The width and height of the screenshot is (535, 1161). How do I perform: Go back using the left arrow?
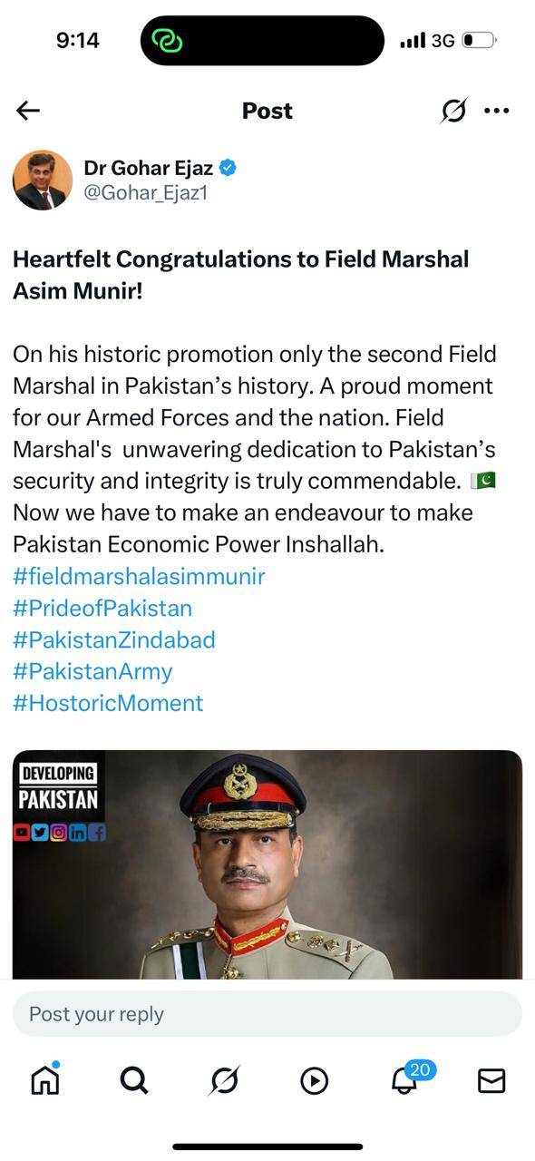28,111
